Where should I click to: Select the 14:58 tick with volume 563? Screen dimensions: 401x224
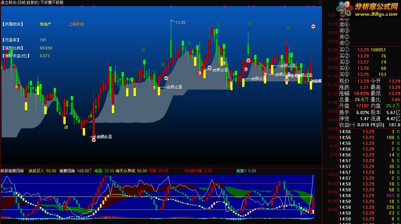click(369, 196)
